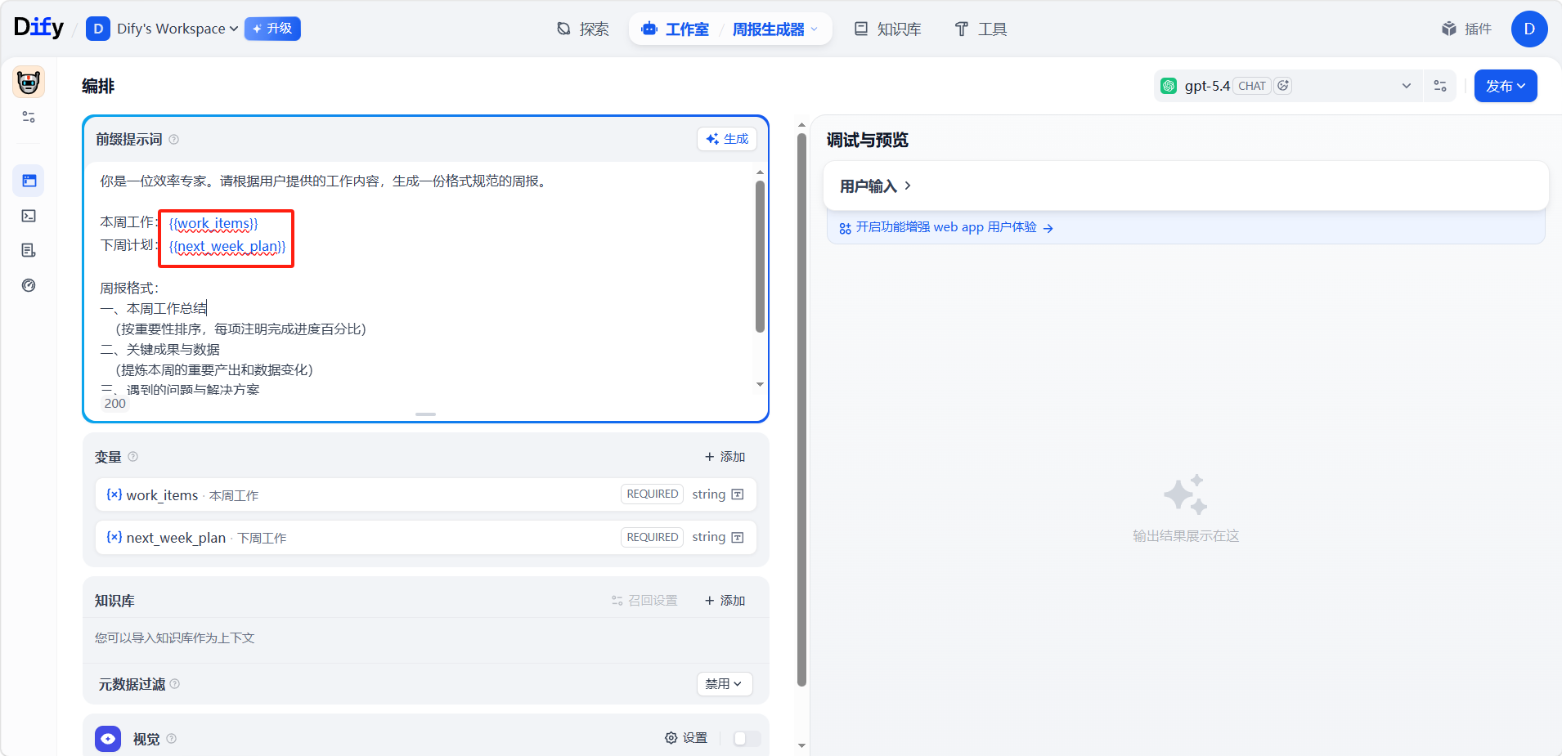Screen dimensions: 1562x756
Task: Click the 生成 prompt generator button
Action: [727, 139]
